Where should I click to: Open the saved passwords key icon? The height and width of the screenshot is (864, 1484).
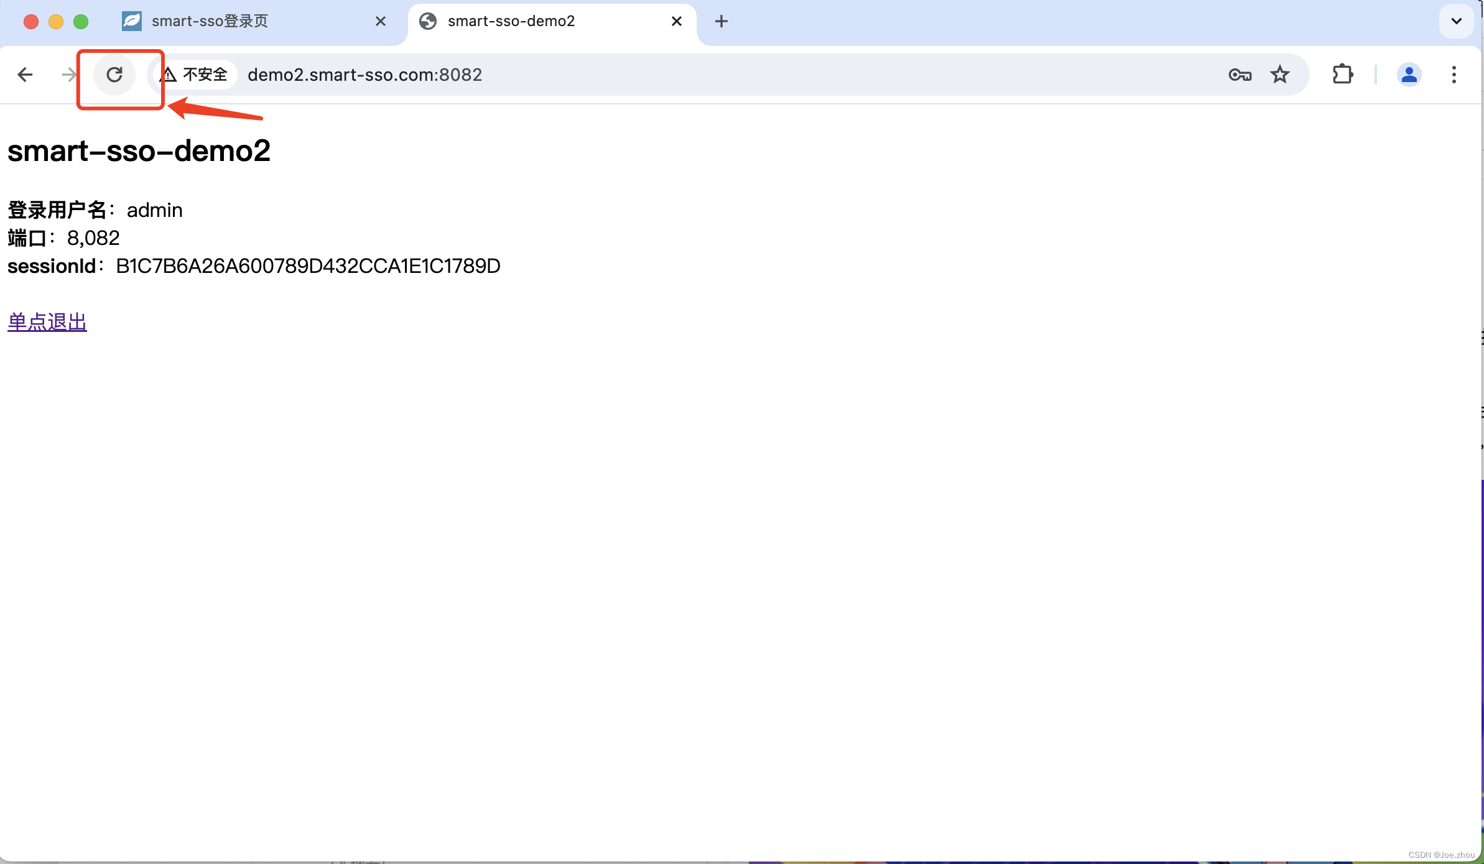1240,75
